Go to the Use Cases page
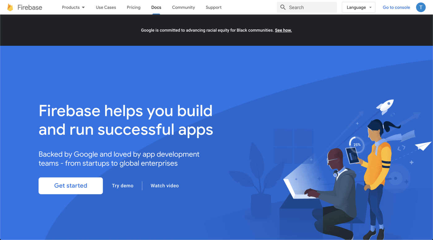The image size is (433, 240). point(106,7)
